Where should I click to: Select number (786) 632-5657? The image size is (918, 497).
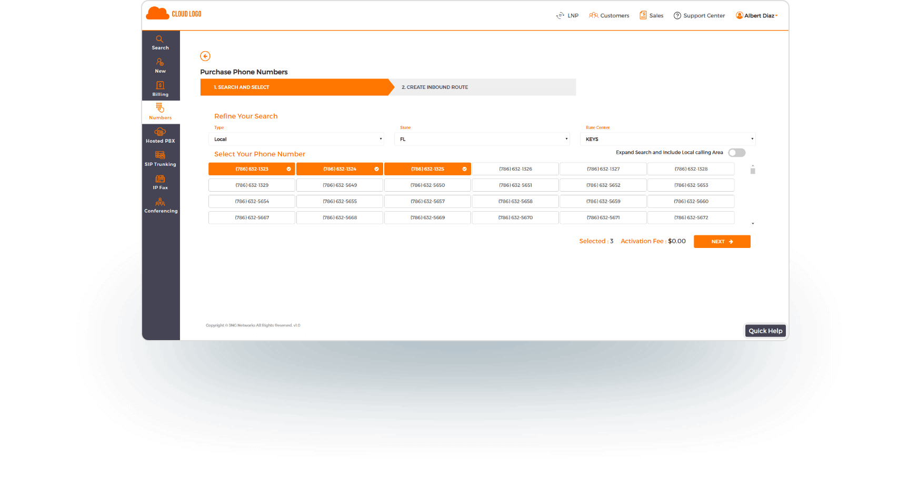[x=427, y=202]
